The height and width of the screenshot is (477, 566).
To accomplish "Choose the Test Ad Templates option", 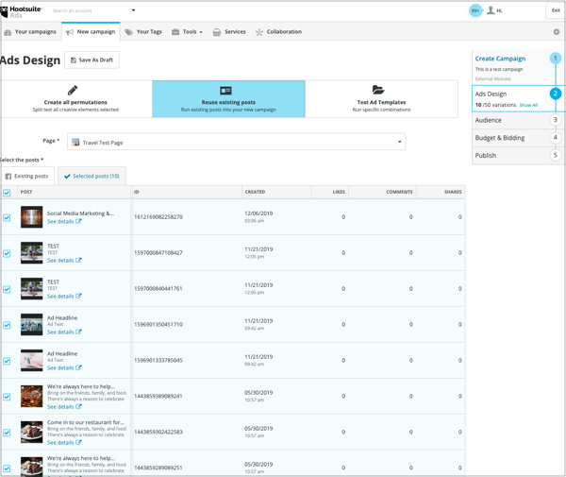I will tap(381, 98).
